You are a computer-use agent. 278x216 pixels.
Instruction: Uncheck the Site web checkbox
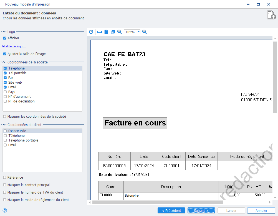5,83
